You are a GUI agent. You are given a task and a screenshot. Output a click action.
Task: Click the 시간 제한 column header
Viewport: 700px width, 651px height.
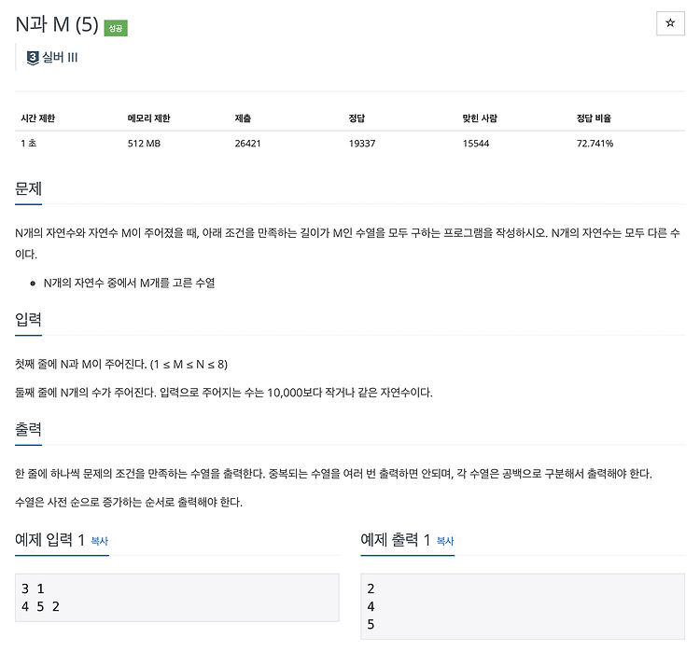click(38, 118)
